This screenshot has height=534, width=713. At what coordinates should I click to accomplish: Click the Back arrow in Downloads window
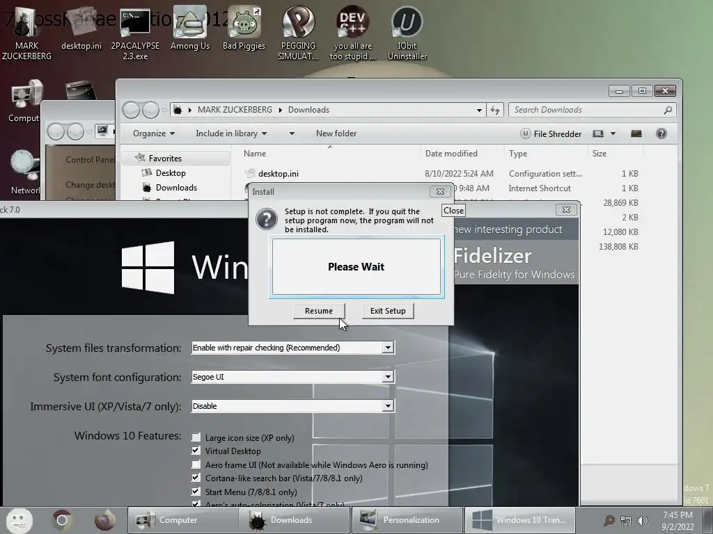pos(131,110)
